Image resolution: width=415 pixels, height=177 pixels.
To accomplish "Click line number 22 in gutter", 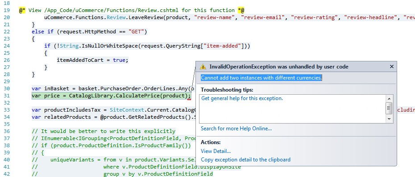I will click(x=7, y=32).
